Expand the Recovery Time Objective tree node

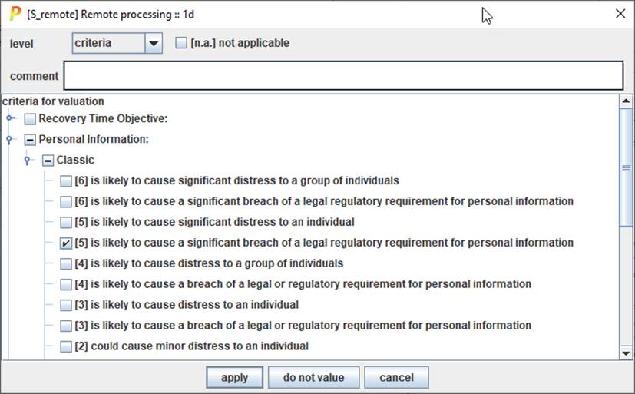(11, 118)
